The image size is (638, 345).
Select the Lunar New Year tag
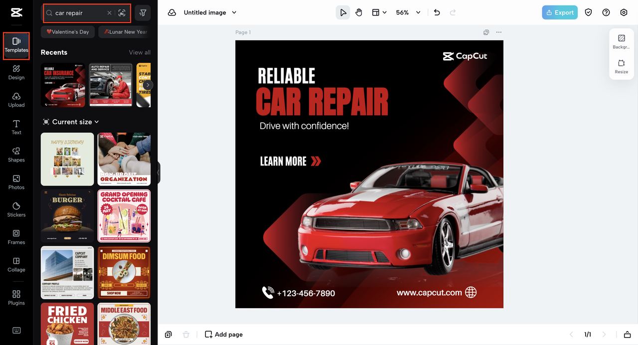point(125,32)
